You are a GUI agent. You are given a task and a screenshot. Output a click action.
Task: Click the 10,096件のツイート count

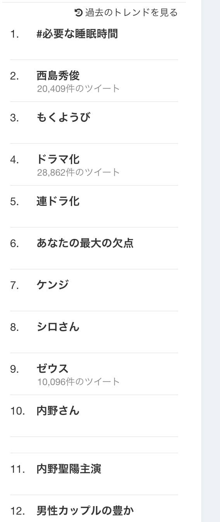pos(79,382)
